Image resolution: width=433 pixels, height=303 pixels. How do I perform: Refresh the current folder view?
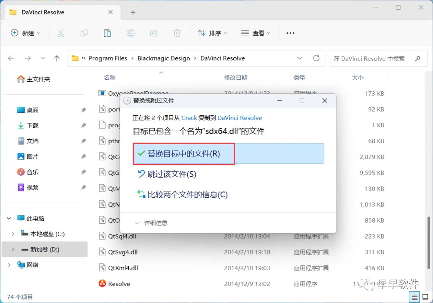tap(316, 58)
